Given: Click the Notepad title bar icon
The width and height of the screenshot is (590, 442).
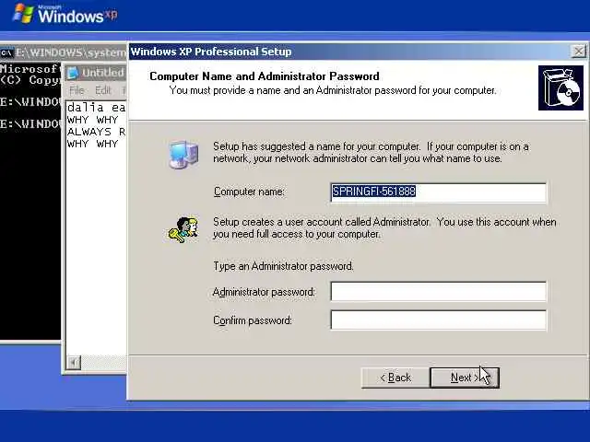Looking at the screenshot, I should click(x=73, y=73).
